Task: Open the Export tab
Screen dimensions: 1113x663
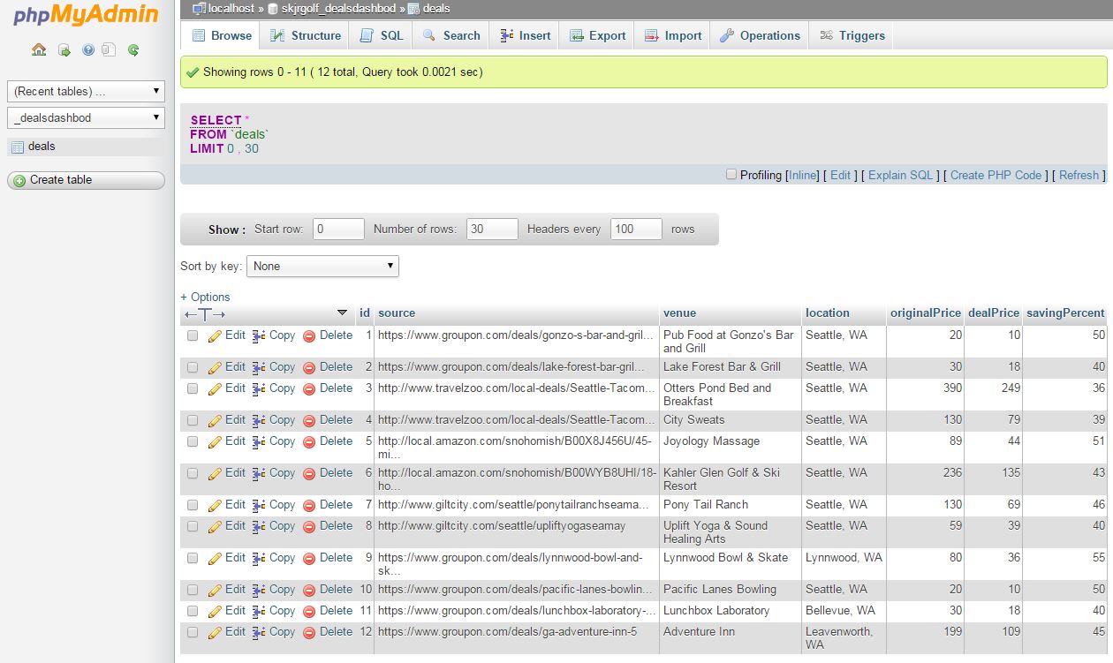Action: point(597,35)
